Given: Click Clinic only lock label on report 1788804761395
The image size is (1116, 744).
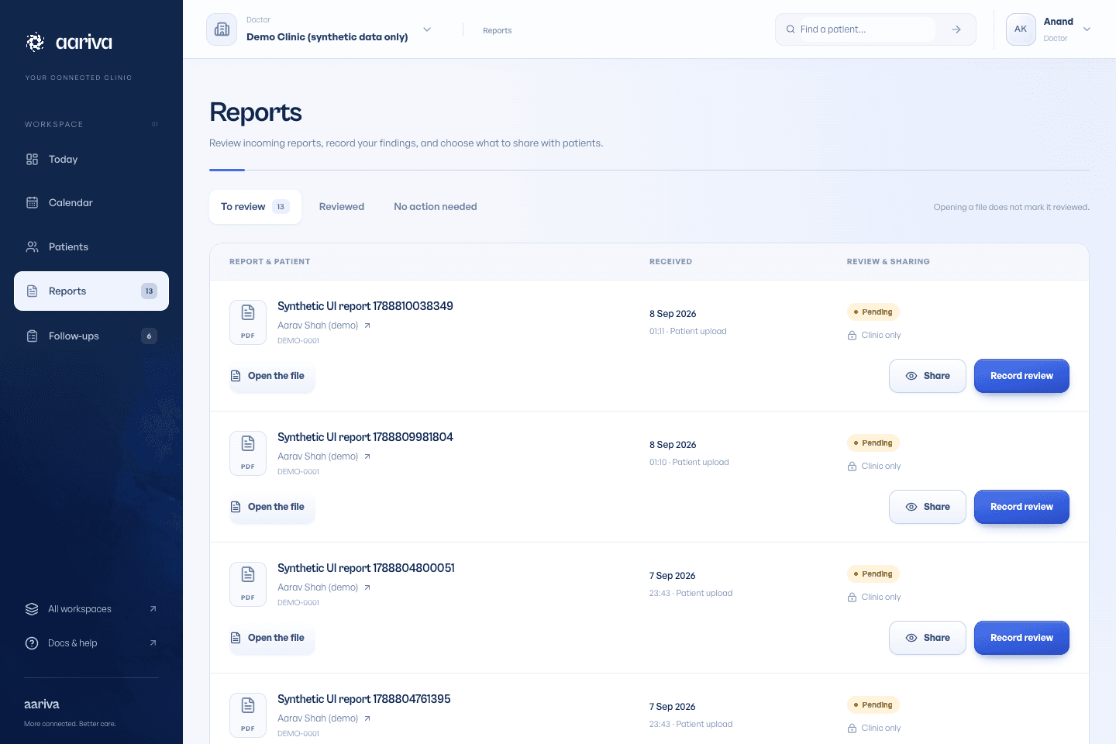Looking at the screenshot, I should pyautogui.click(x=874, y=728).
